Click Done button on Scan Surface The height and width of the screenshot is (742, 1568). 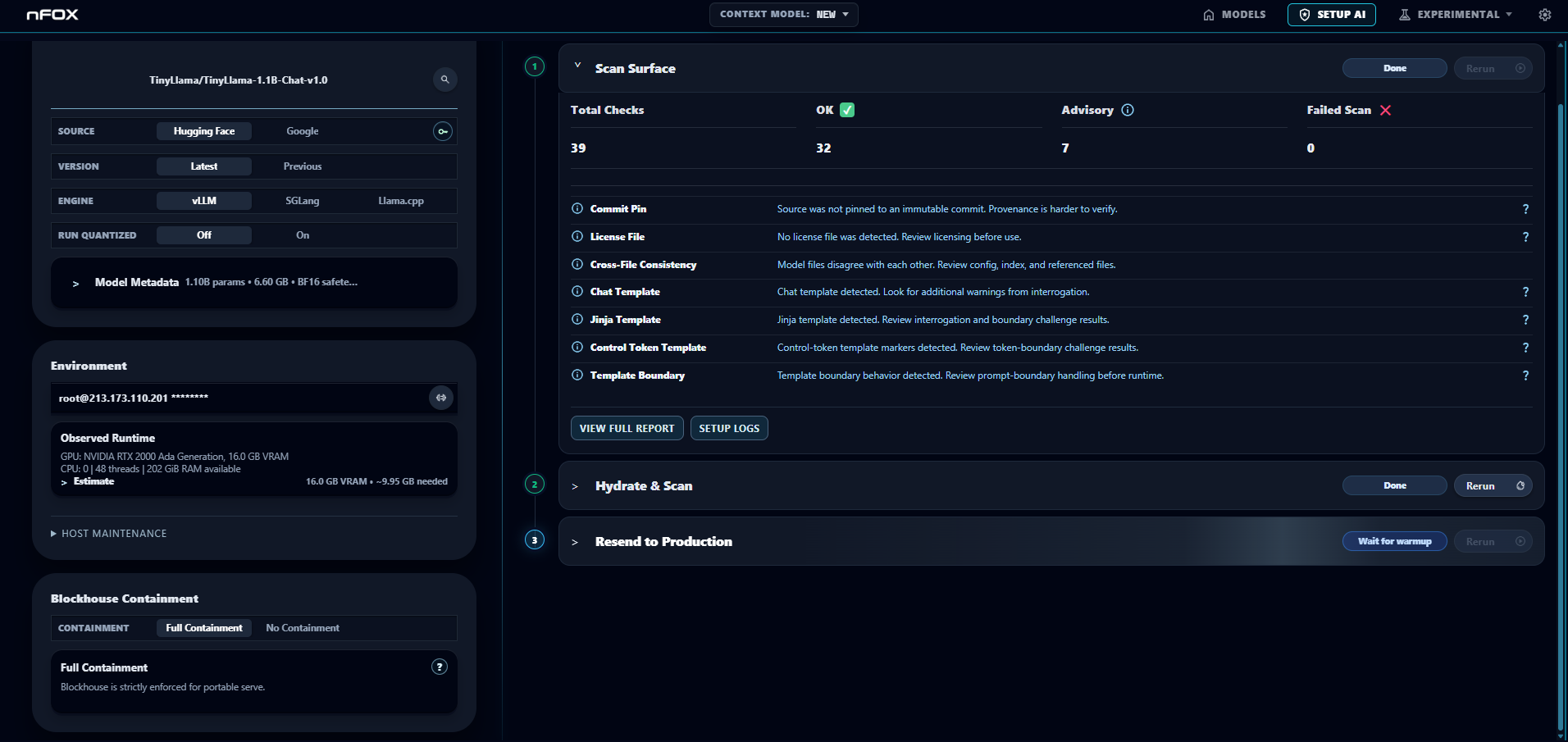1395,69
